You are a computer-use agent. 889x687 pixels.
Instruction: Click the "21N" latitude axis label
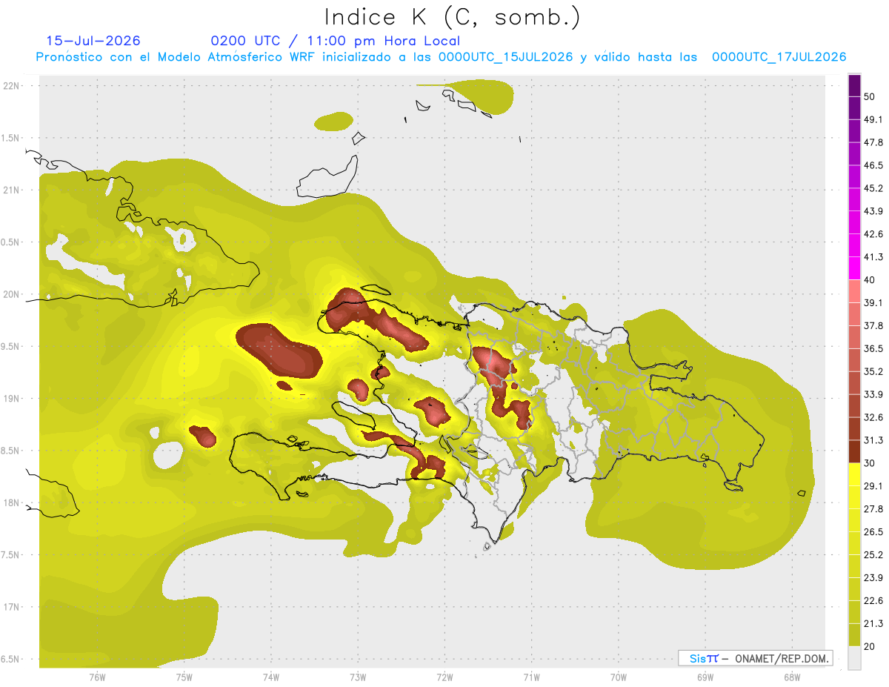point(12,190)
